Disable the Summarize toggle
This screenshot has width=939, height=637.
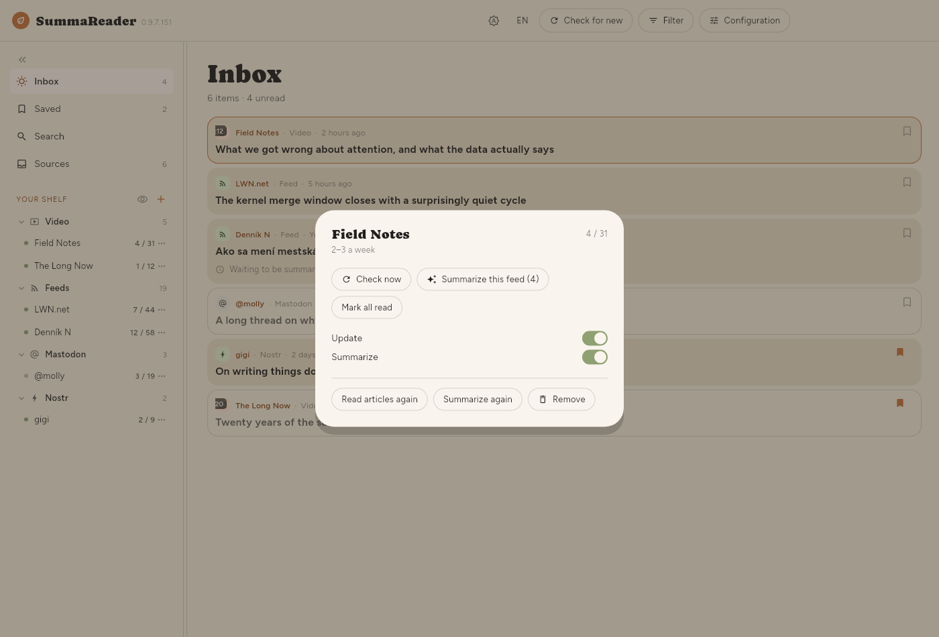point(594,357)
